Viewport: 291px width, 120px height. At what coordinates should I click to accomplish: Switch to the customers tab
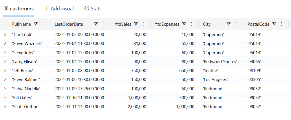click(19, 9)
